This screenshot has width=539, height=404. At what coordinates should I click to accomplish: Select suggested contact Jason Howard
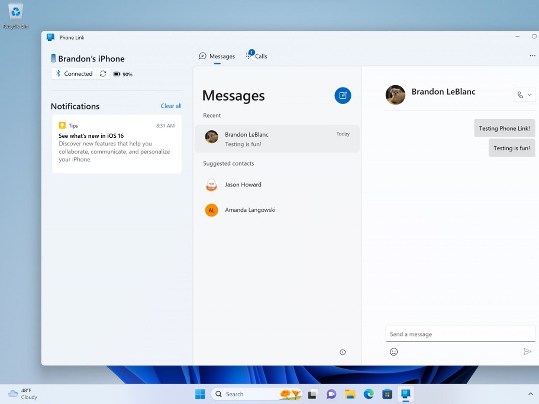[x=277, y=184]
